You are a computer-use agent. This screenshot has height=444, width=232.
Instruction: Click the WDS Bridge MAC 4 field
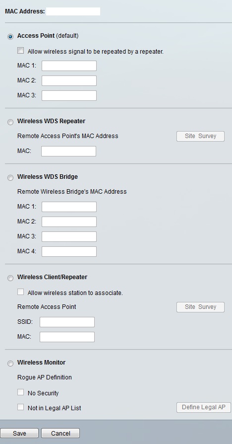click(69, 251)
